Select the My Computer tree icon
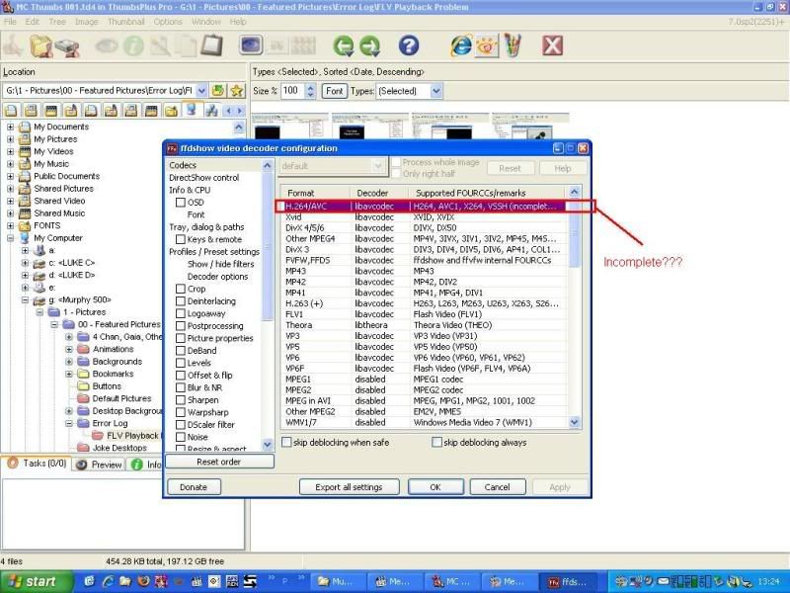This screenshot has width=790, height=593. point(25,238)
